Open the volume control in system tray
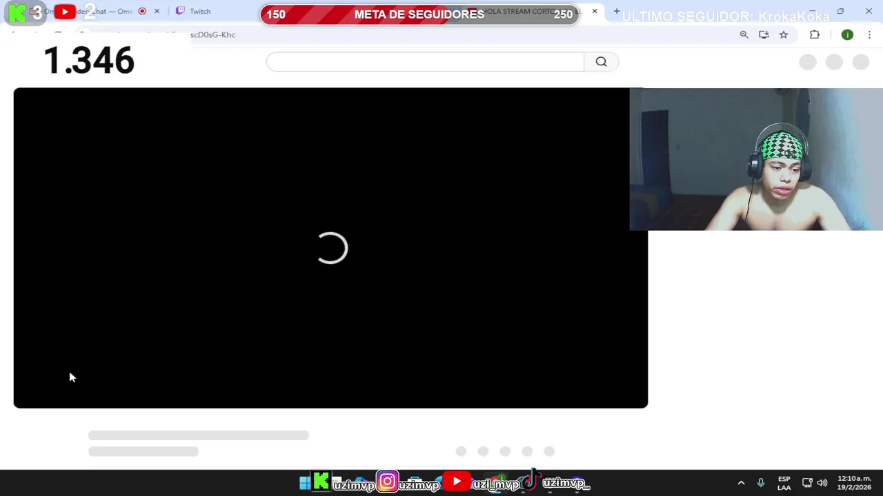 [822, 483]
